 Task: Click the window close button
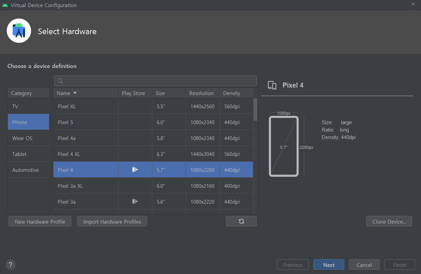(x=413, y=4)
